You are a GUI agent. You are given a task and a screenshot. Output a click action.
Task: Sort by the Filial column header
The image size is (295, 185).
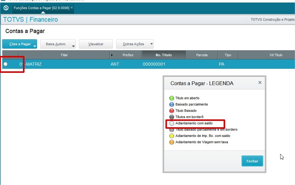coord(64,55)
